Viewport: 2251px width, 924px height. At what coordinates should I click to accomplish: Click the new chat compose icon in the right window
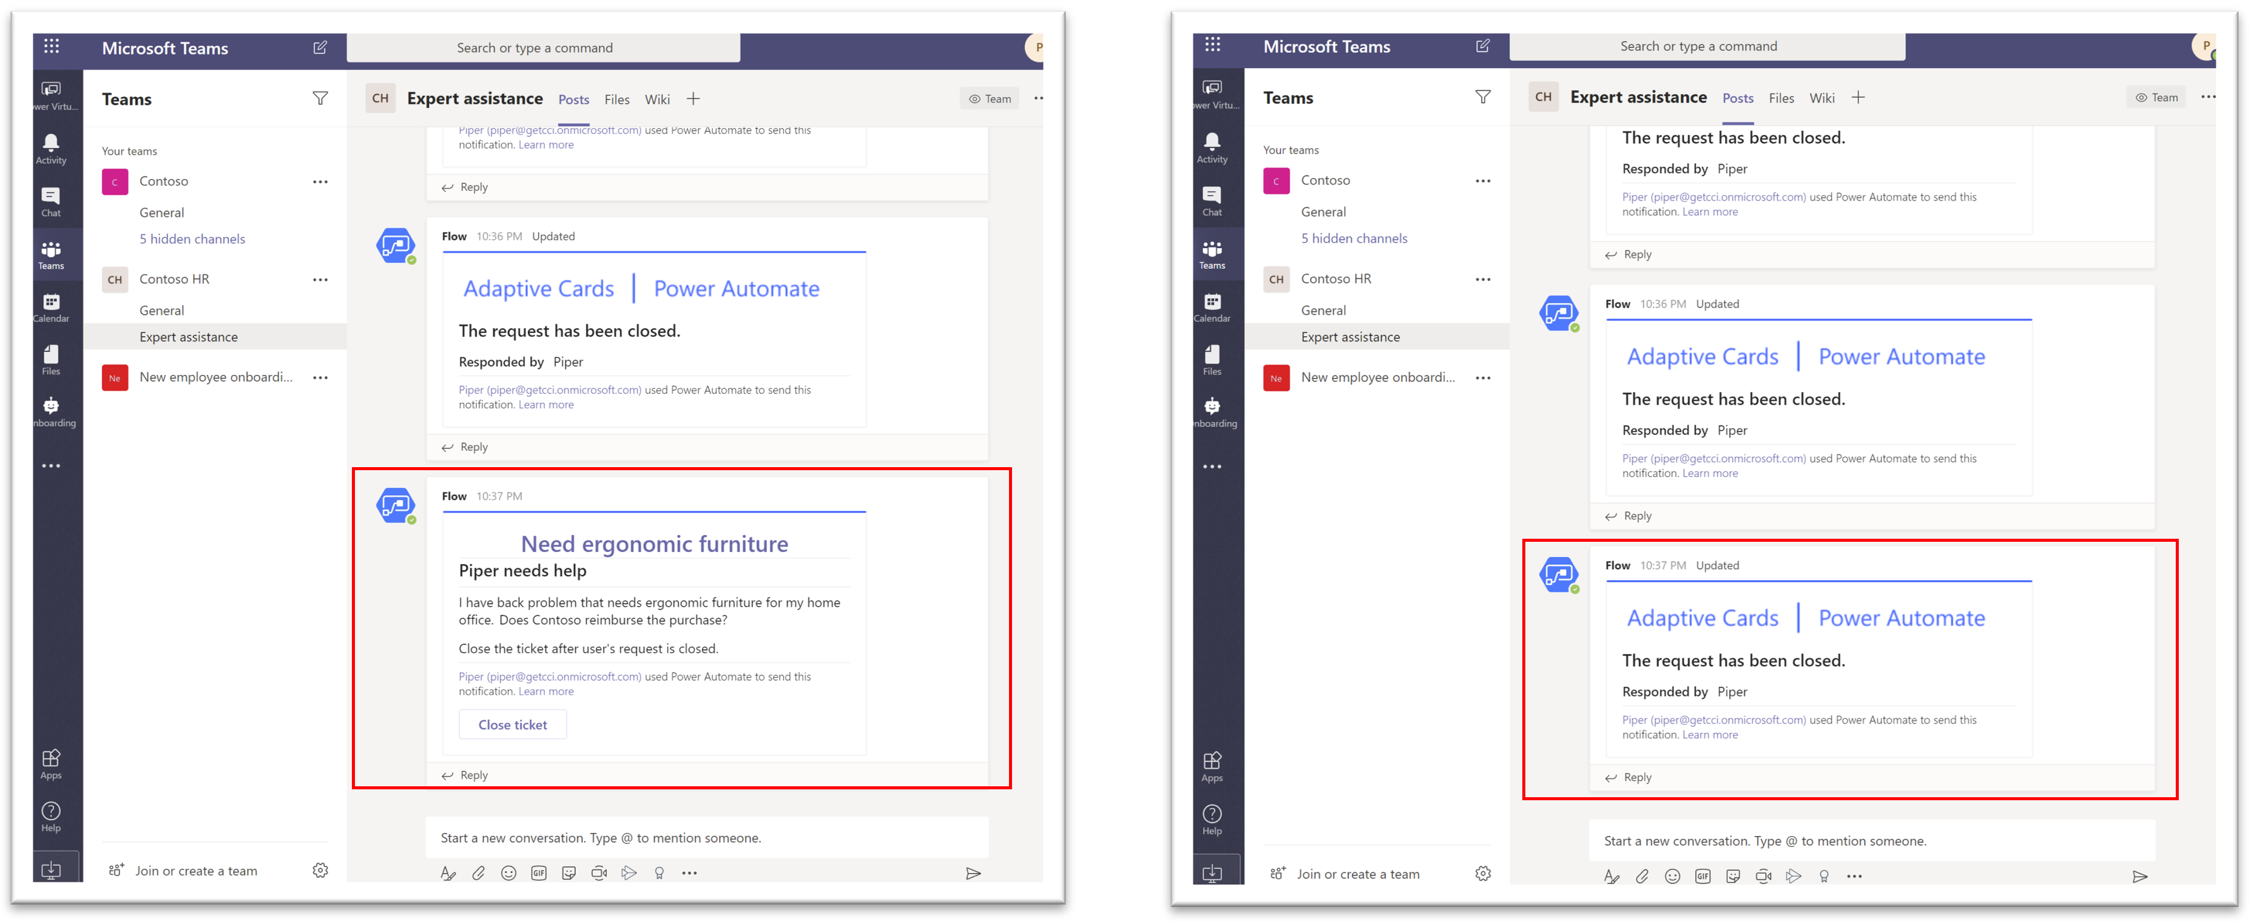[x=1483, y=46]
